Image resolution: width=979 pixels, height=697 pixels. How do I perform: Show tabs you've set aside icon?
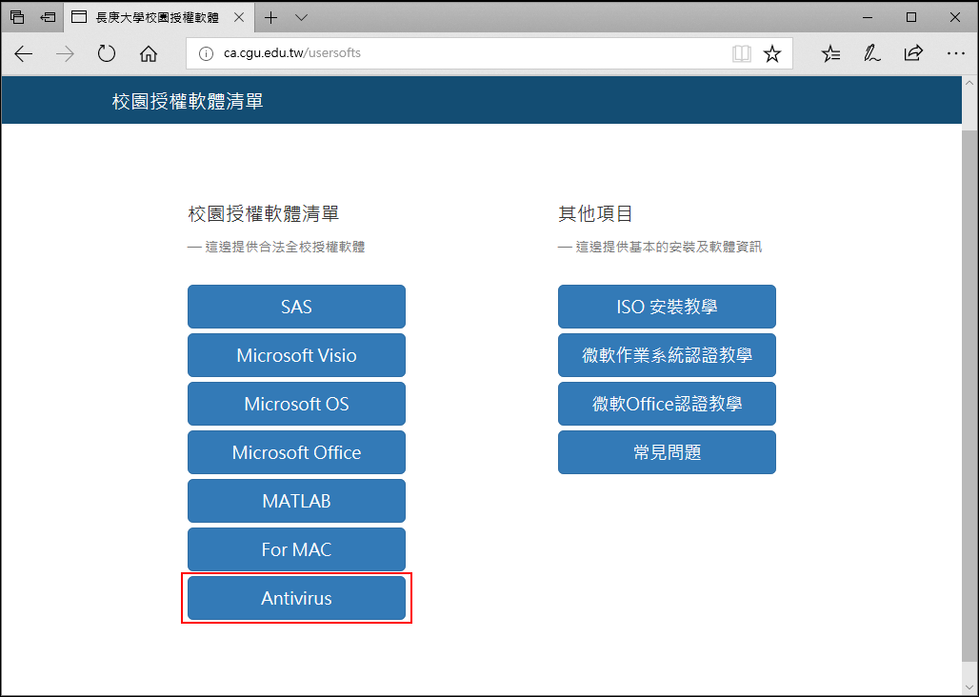tap(17, 17)
